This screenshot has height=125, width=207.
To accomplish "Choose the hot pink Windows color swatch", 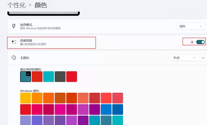I will click(60, 110).
